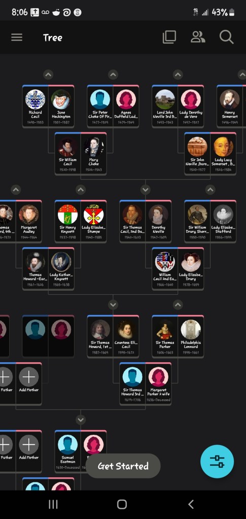This screenshot has width=246, height=519.
Task: Expand ancestors above Sir Henry Knyvett
Action: (x=81, y=190)
